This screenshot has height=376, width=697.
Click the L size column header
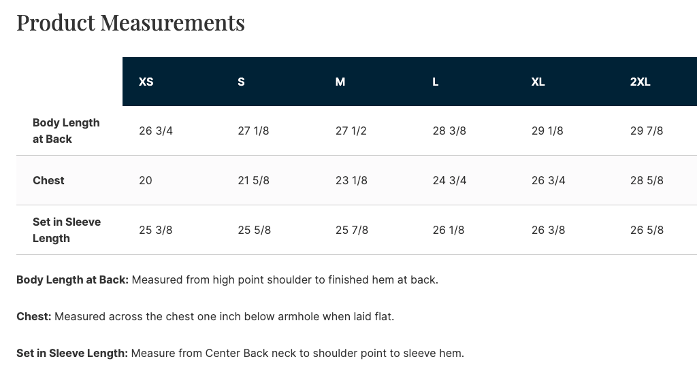pos(436,82)
